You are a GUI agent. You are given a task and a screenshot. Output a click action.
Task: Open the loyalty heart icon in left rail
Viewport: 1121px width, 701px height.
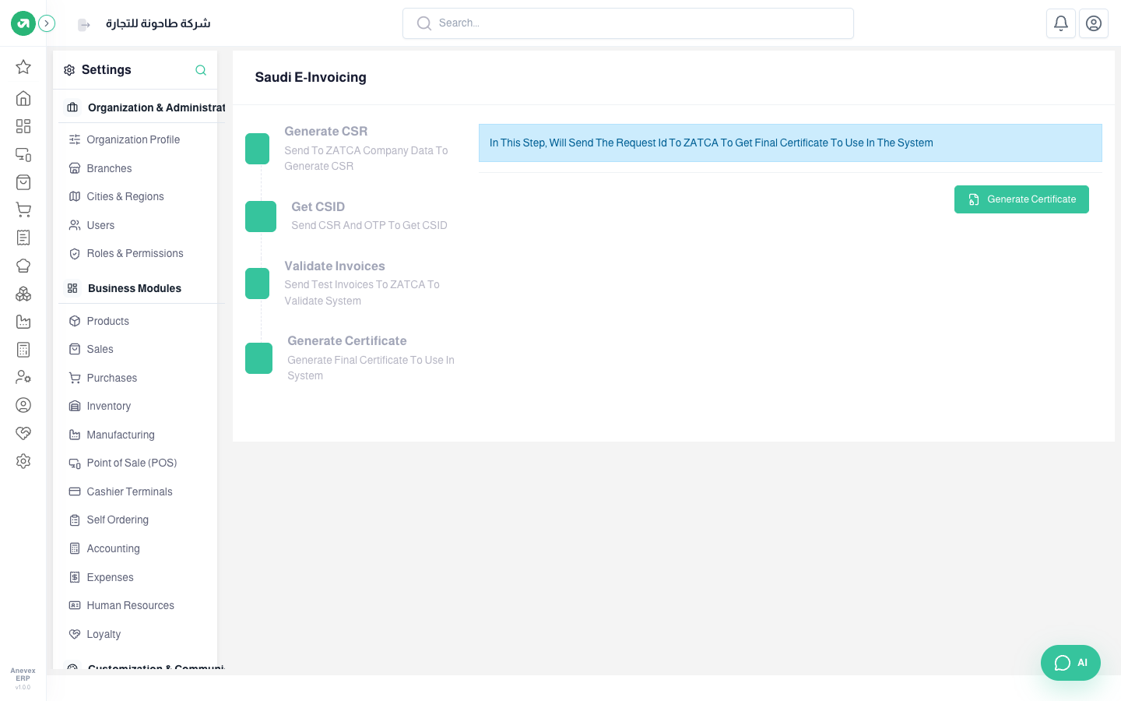click(23, 433)
